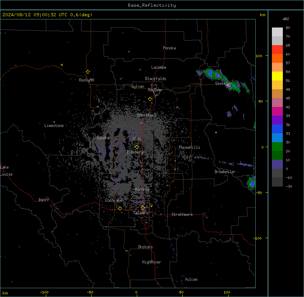Click the Strathmore label
This screenshot has width=304, height=297.
coord(182,214)
